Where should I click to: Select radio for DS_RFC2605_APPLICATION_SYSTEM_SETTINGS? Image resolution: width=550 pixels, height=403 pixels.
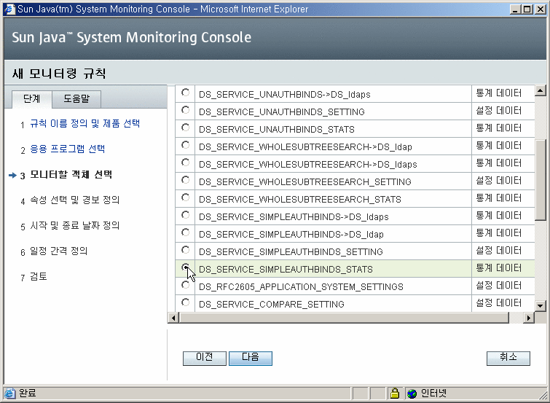tap(185, 285)
